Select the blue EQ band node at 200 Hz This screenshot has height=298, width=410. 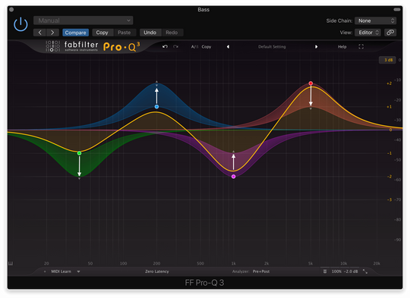(x=156, y=107)
